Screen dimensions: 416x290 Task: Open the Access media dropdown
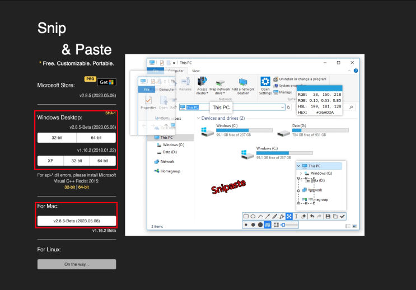coord(202,86)
